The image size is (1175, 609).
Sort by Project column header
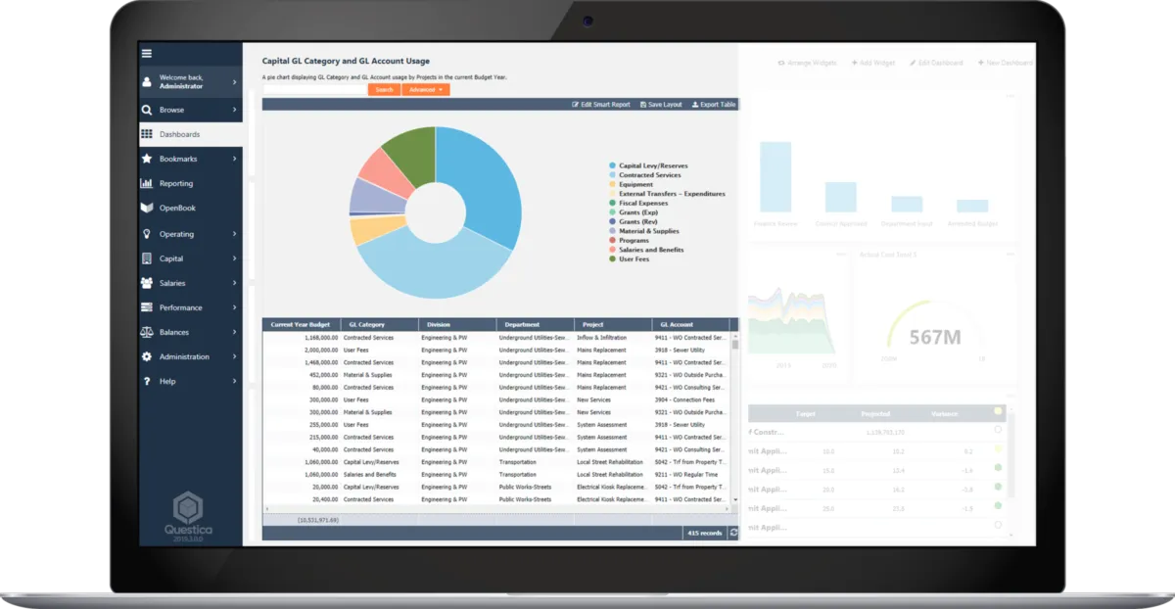pos(613,324)
